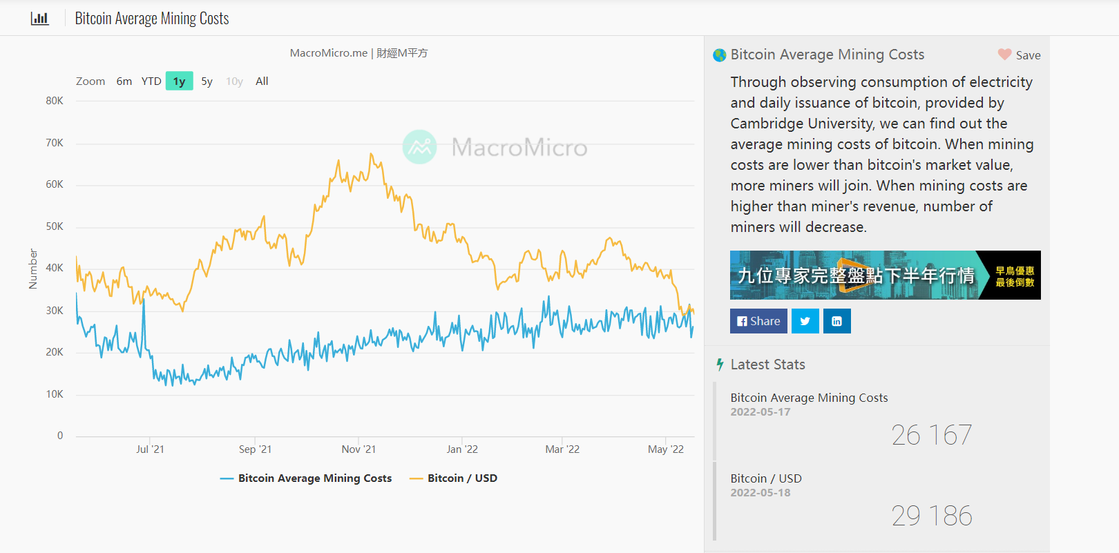The width and height of the screenshot is (1119, 553).
Task: Open the Chinese expert outlook banner ad
Action: [885, 275]
